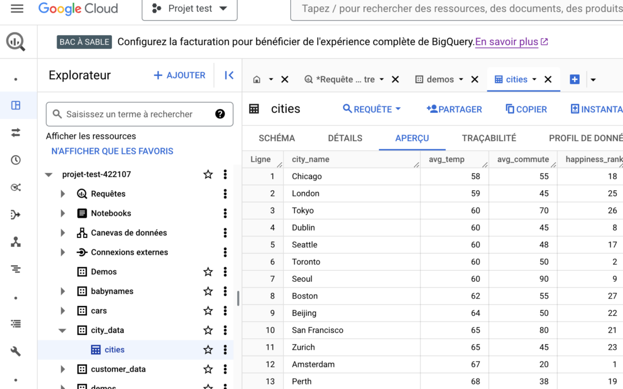Click the top resource search bar

457,9
